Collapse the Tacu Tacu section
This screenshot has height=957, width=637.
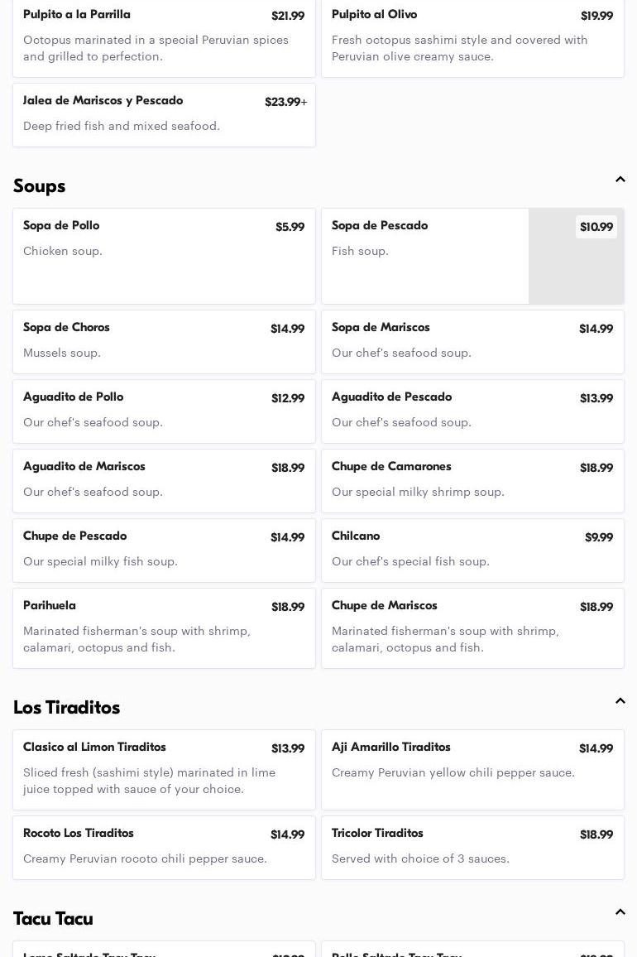(x=620, y=912)
